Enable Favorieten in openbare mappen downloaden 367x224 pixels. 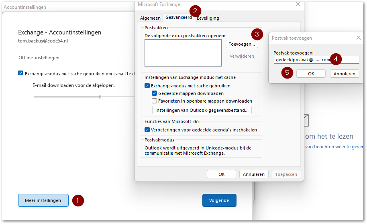155,101
